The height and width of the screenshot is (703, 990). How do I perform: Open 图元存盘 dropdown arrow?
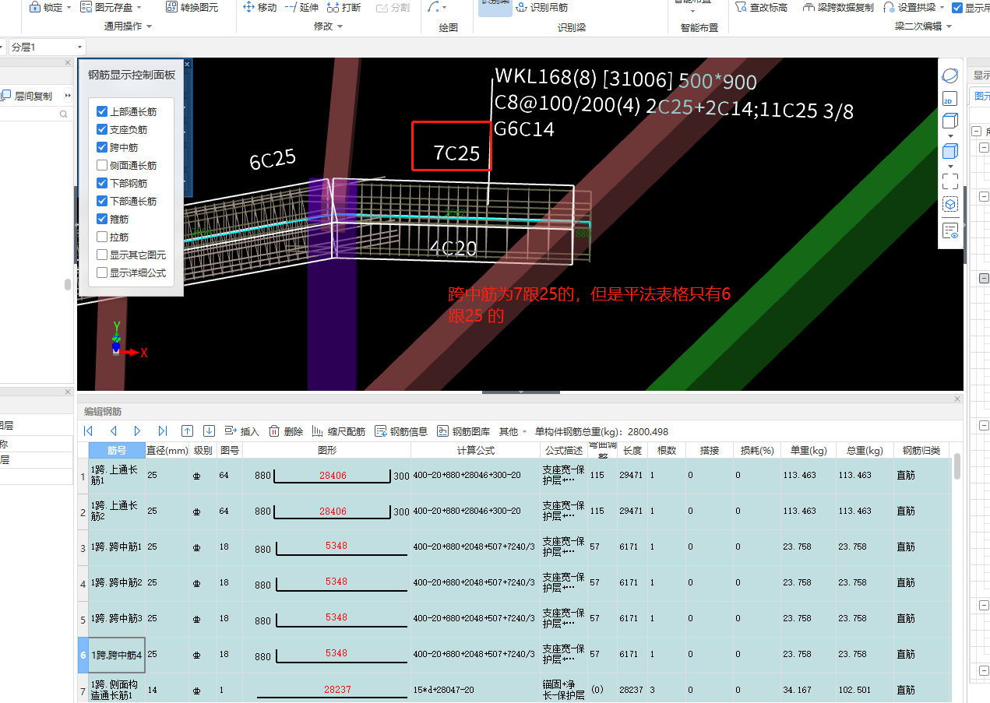pos(139,8)
